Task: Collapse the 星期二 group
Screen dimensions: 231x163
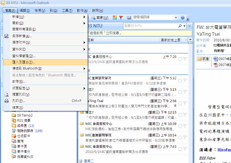Action: point(81,161)
